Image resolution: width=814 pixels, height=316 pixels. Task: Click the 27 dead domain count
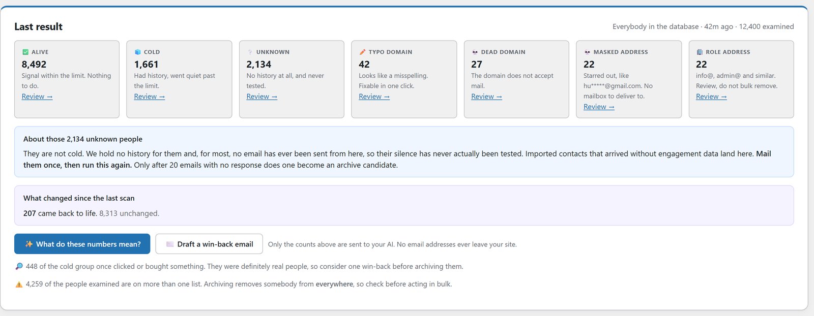[477, 65]
